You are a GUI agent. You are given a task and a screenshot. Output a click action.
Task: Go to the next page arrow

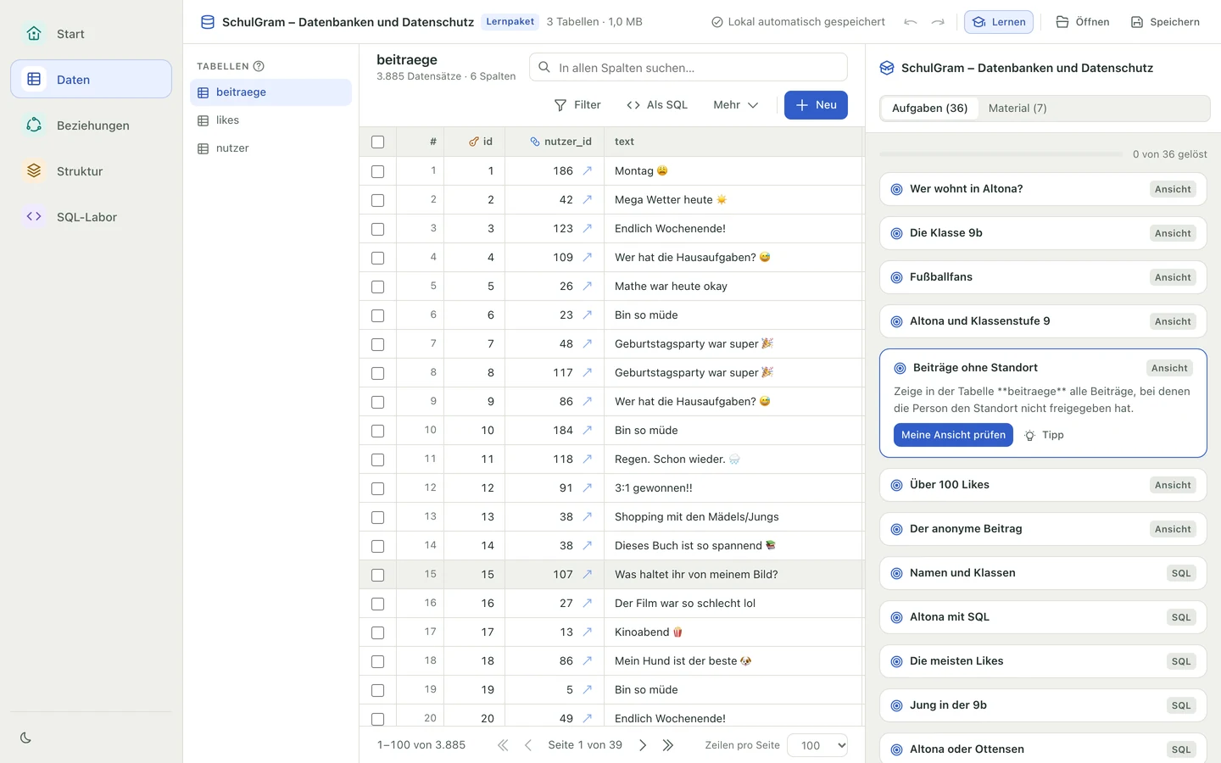(x=643, y=745)
